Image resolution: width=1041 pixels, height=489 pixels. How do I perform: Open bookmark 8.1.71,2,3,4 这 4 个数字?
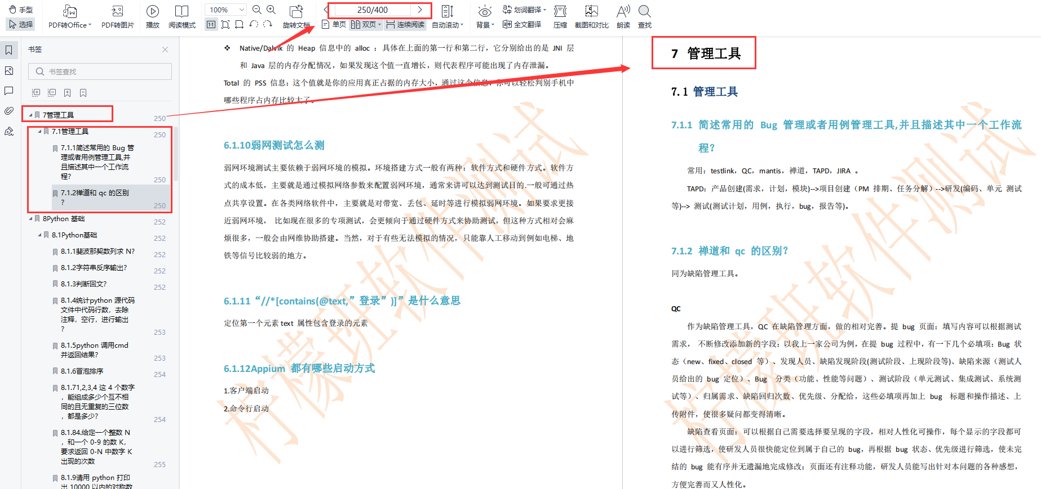(x=98, y=402)
